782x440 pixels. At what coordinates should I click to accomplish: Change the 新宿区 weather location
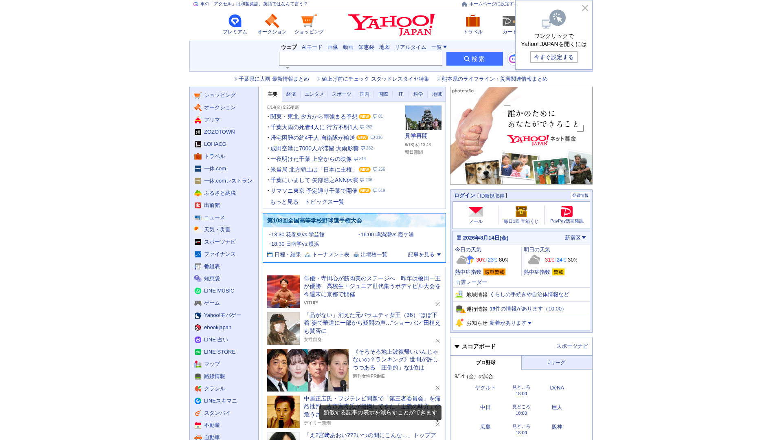575,238
